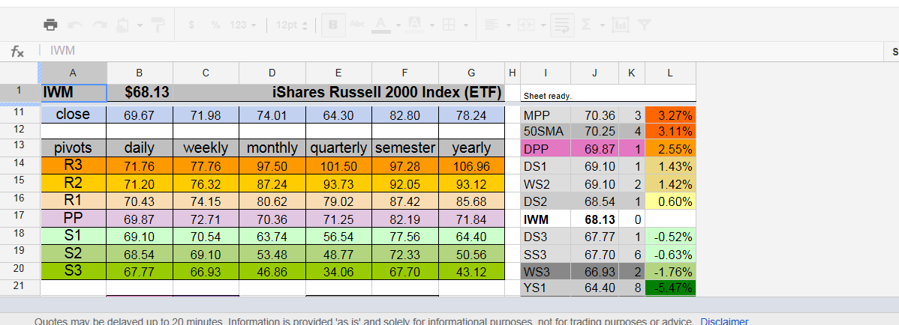Click the Paste clipboard icon
Screen dimensions: 899x325
pyautogui.click(x=122, y=25)
